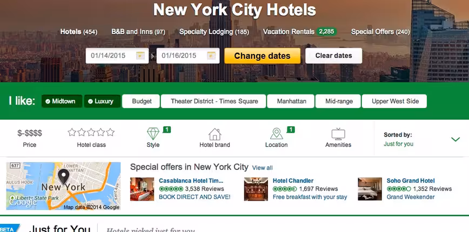Open the Amenities TV icon filter
Image resolution: width=469 pixels, height=232 pixels.
[338, 134]
